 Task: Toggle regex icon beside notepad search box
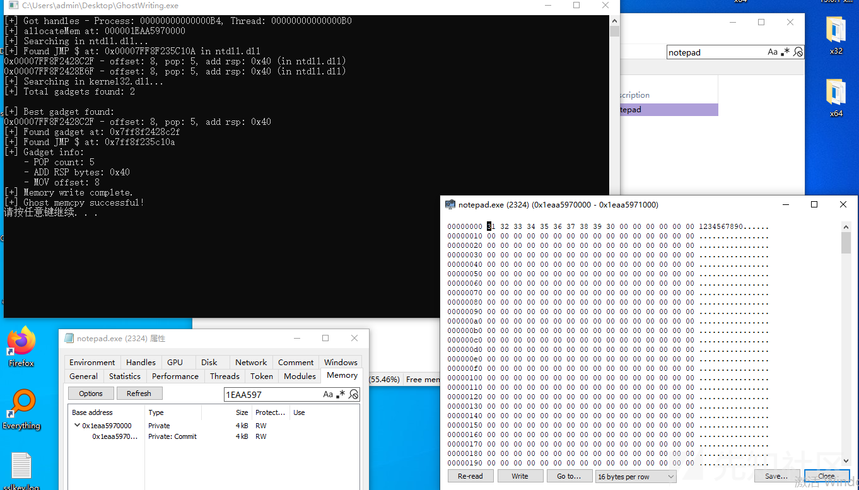[785, 52]
